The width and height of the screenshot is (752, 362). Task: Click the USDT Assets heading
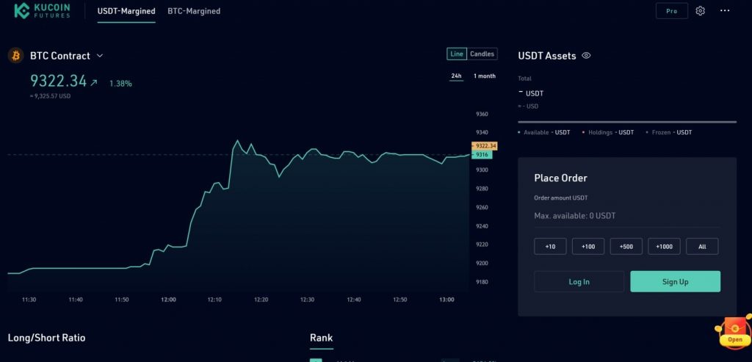546,56
